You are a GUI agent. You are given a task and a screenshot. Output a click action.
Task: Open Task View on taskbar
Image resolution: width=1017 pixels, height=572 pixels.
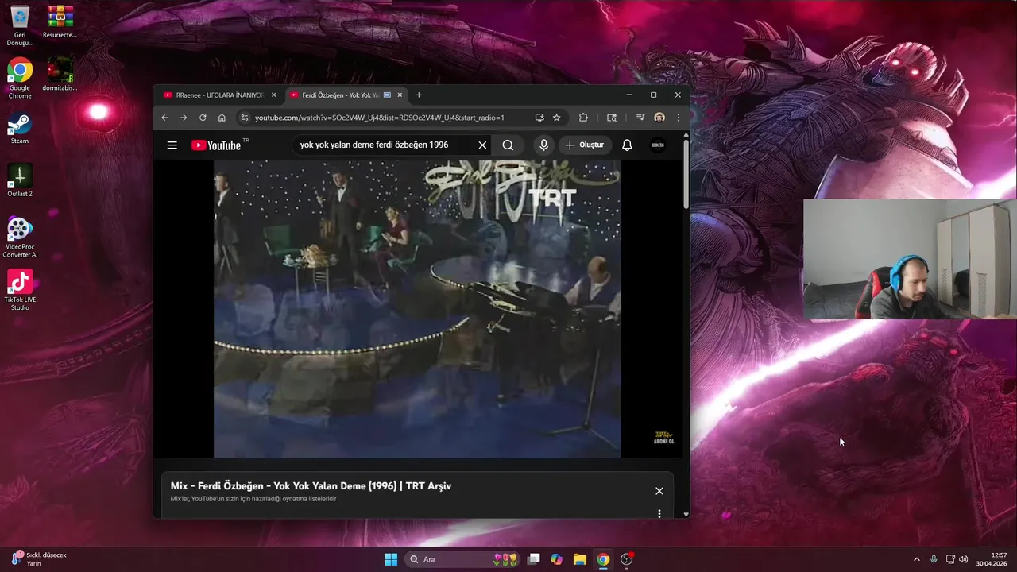(x=534, y=559)
